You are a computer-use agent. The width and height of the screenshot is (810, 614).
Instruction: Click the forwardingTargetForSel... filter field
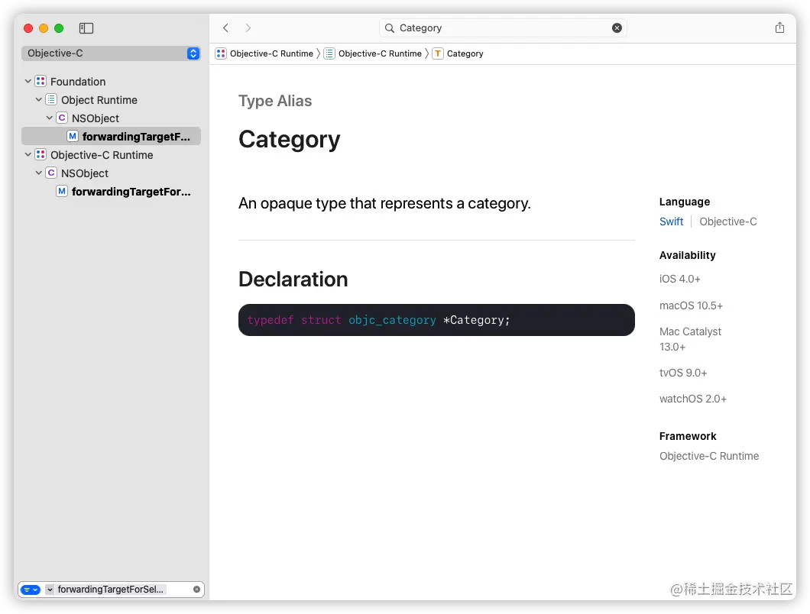(111, 590)
